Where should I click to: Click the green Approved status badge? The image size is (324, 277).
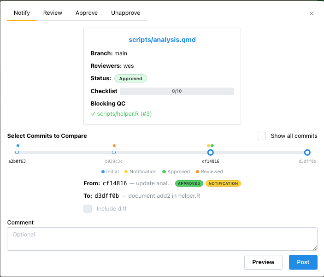click(x=130, y=78)
